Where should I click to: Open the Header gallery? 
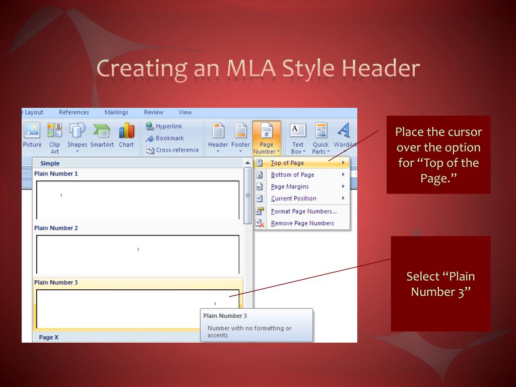click(x=218, y=138)
